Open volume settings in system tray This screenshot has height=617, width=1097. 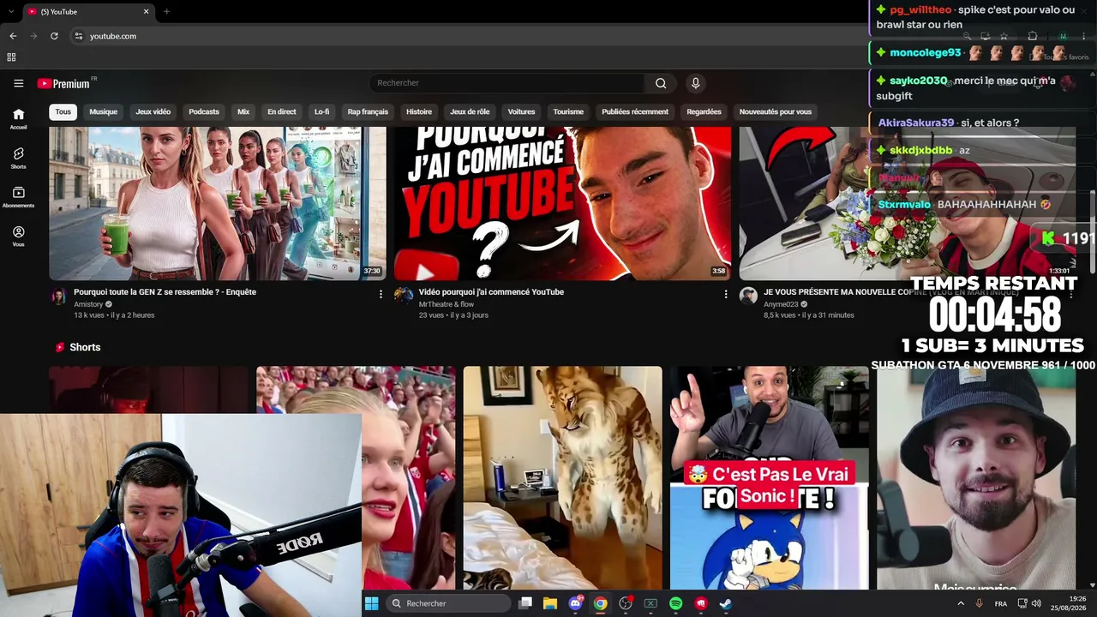[1036, 603]
